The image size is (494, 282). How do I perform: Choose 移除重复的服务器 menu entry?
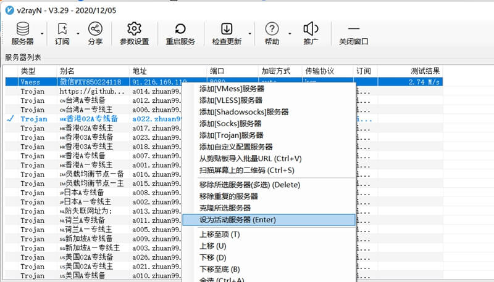click(x=269, y=196)
